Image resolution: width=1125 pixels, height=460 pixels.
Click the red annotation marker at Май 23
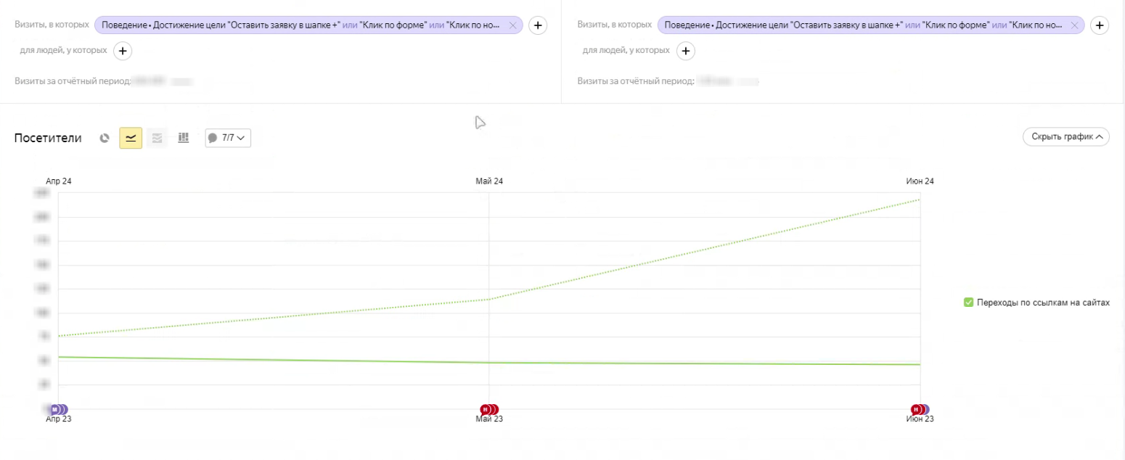486,410
